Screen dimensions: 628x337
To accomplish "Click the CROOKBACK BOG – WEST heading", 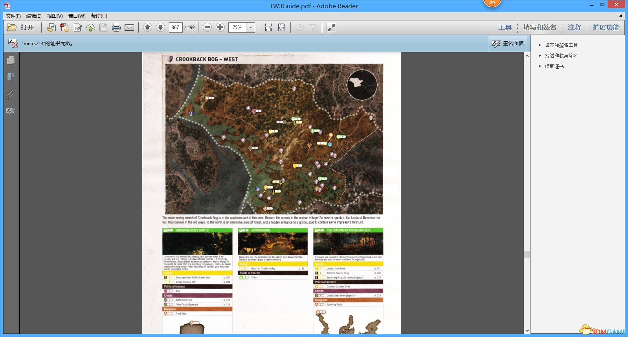I will pyautogui.click(x=207, y=59).
